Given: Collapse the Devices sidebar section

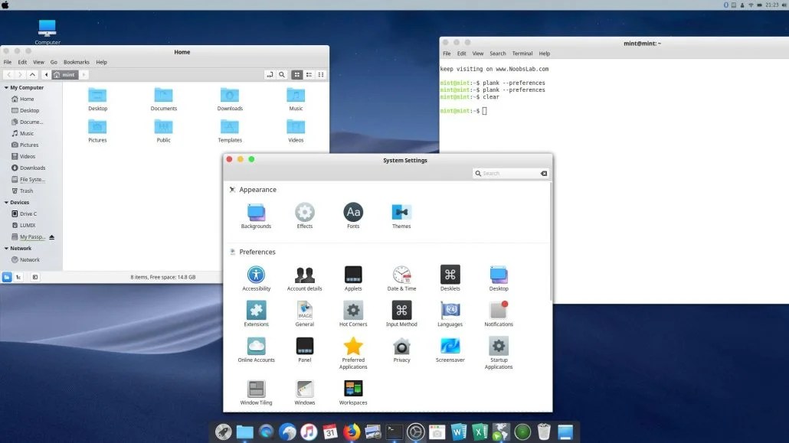Looking at the screenshot, I should pyautogui.click(x=5, y=203).
